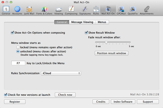Screen dimensions: 163x108
Task: Click the Register button
Action: (x=15, y=102)
